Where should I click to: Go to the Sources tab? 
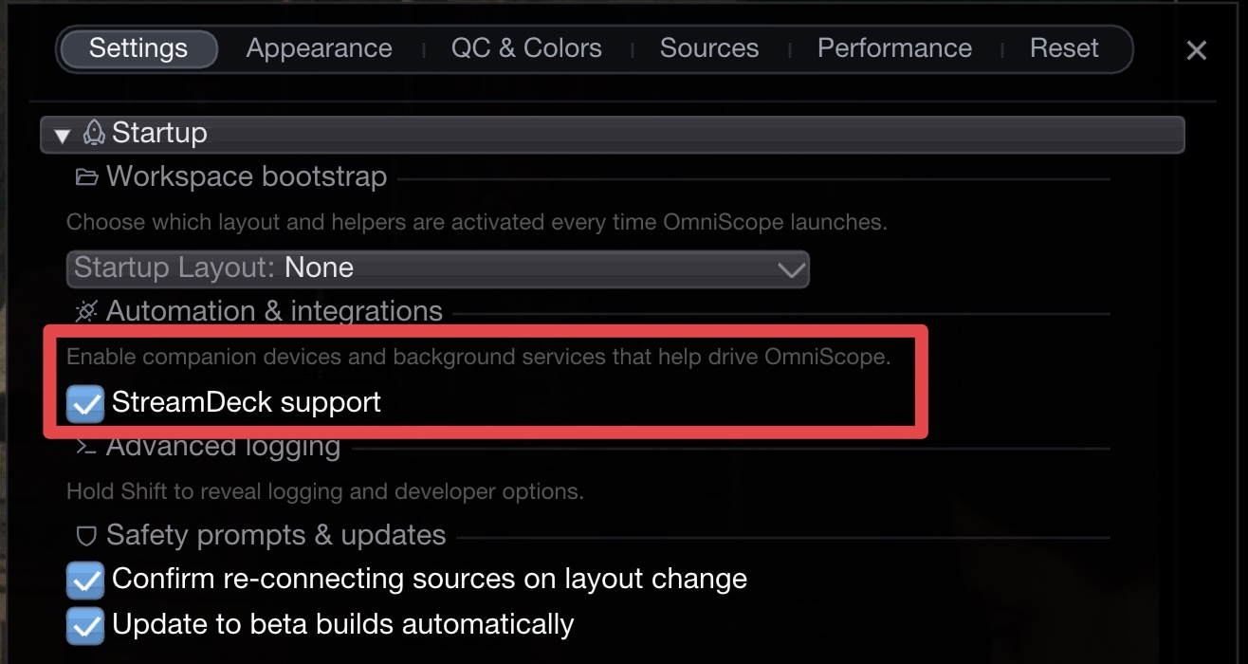[709, 48]
